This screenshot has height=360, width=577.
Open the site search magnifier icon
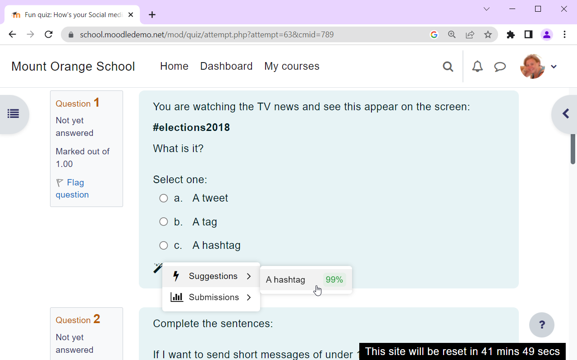(x=448, y=67)
